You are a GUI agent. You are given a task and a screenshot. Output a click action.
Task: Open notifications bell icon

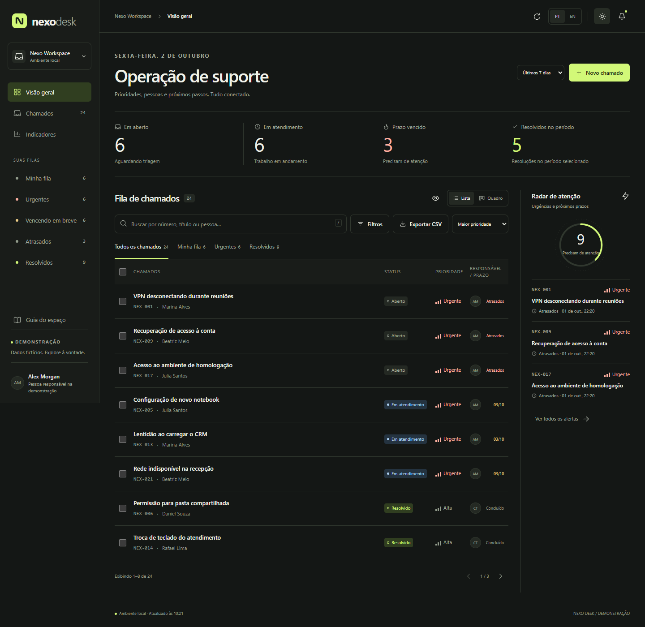622,16
